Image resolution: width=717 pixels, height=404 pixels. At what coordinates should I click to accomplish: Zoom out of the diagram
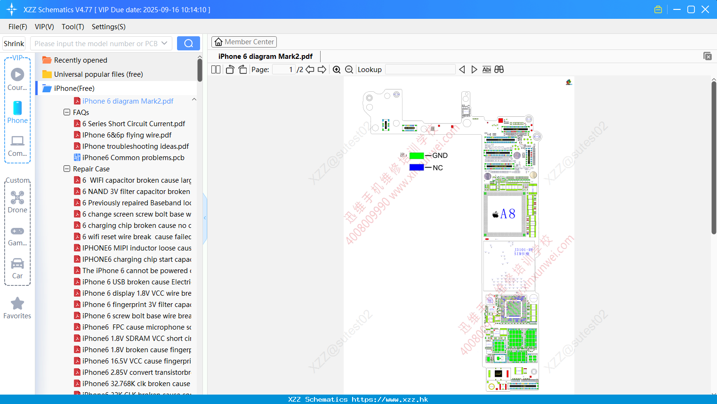[349, 70]
